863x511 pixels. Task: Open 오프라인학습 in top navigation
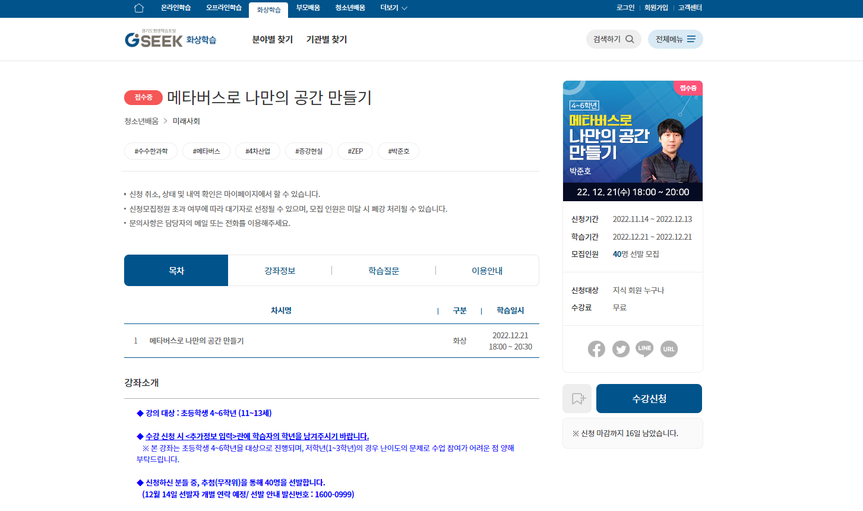[x=224, y=8]
